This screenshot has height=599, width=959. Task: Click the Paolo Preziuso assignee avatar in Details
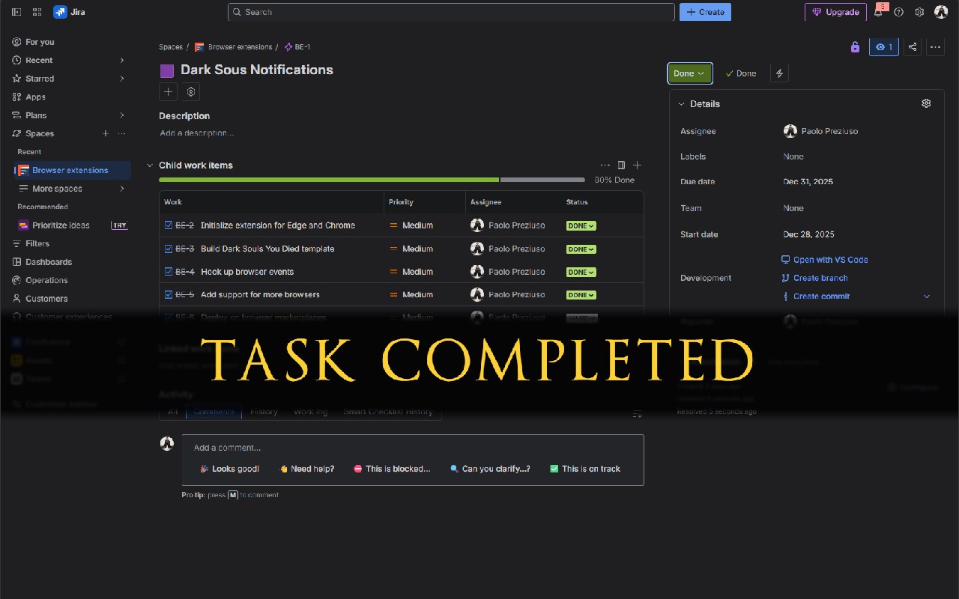tap(790, 131)
